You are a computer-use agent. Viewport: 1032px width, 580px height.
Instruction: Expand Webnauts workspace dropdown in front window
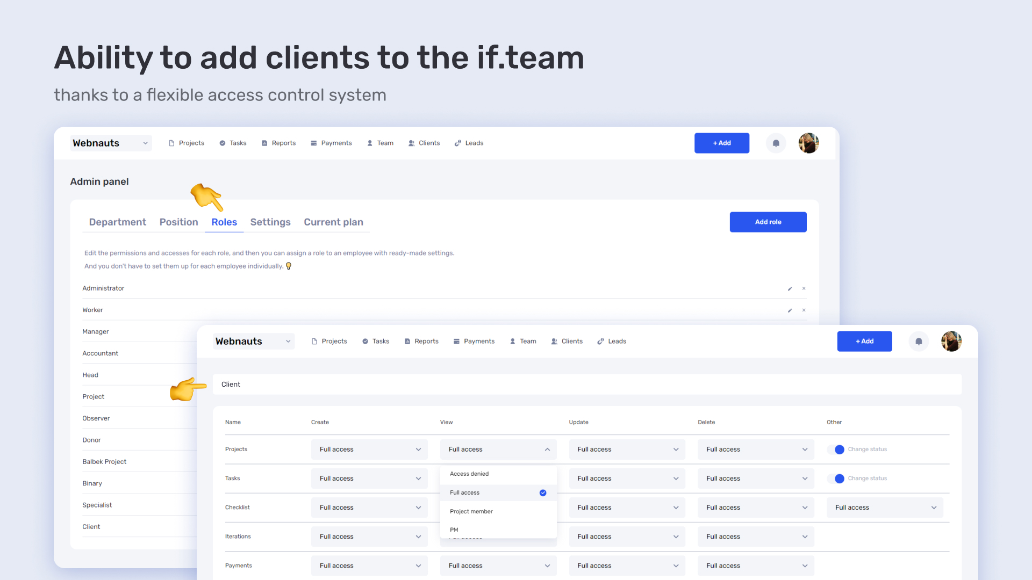[254, 341]
